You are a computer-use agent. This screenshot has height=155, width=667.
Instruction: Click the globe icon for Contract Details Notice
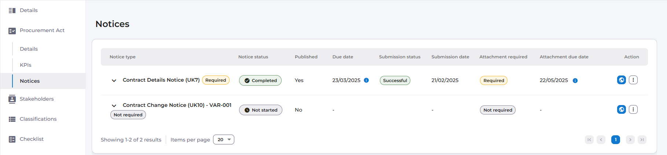click(x=621, y=80)
